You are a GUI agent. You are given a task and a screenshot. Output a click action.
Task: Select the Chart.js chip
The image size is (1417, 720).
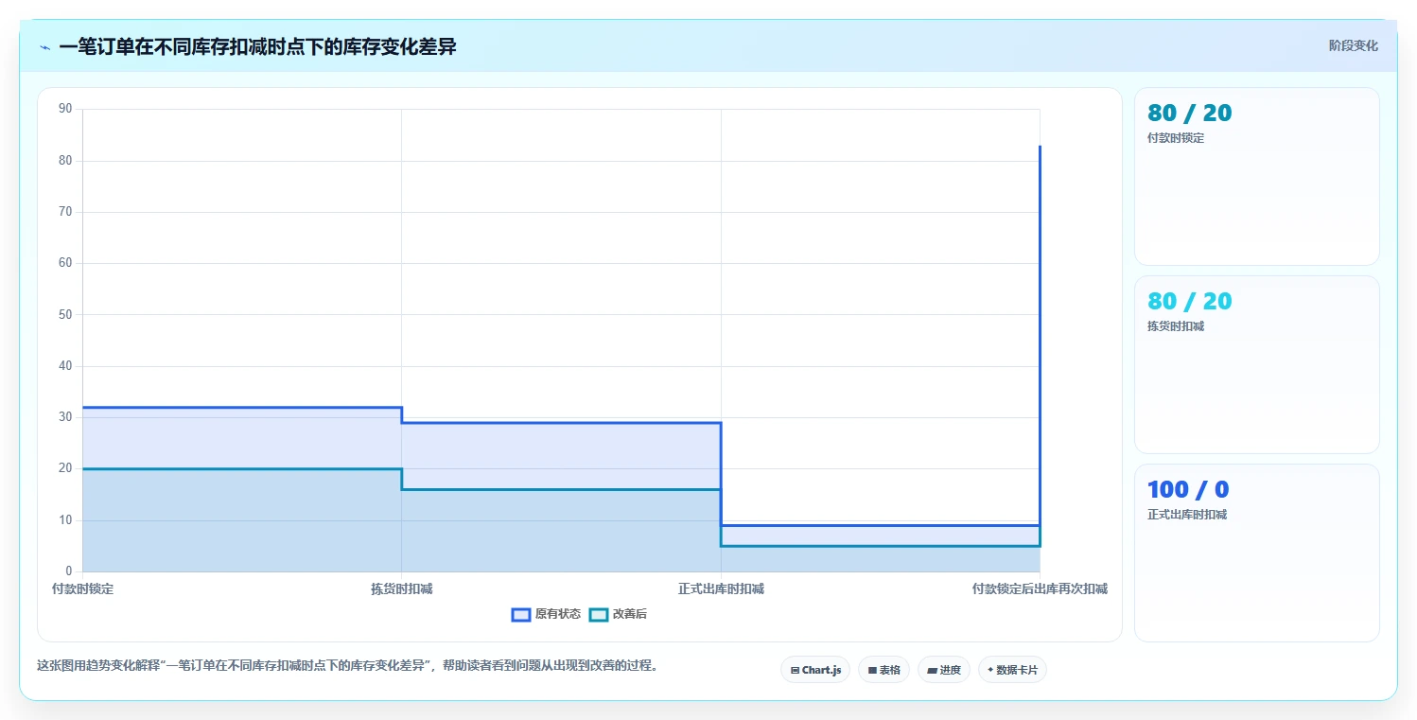[815, 670]
